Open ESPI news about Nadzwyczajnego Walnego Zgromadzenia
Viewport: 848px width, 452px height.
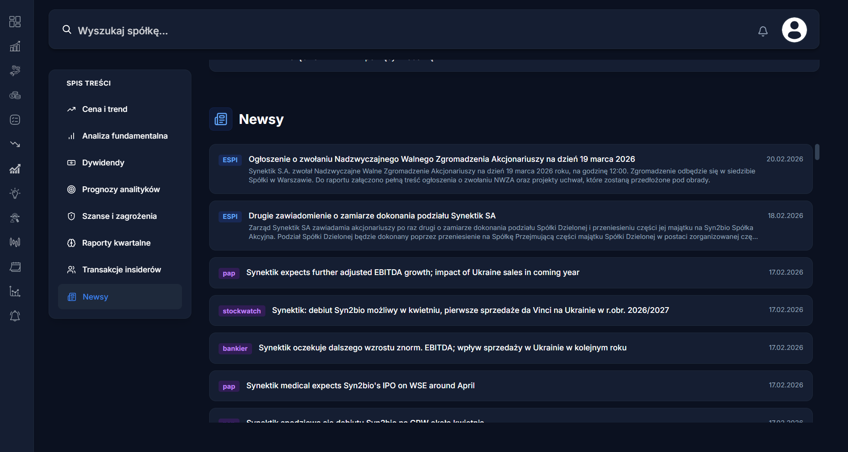tap(442, 160)
